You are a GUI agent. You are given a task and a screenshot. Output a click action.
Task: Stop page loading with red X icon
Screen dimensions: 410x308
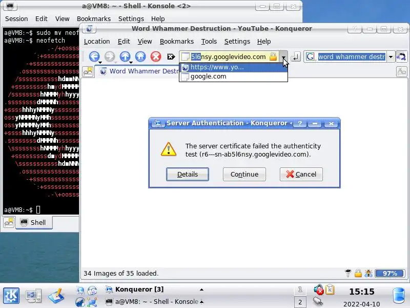156,56
